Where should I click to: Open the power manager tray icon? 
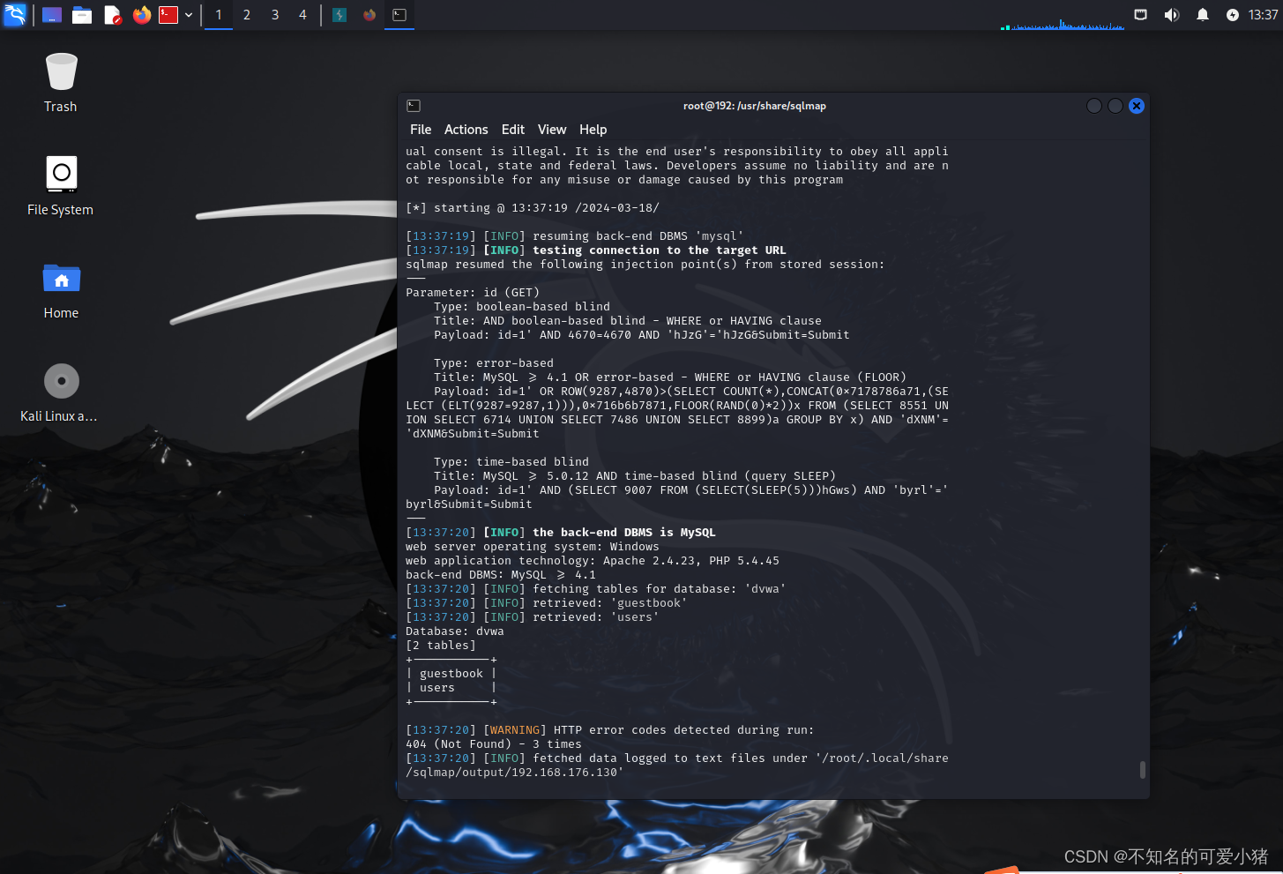click(x=1233, y=15)
